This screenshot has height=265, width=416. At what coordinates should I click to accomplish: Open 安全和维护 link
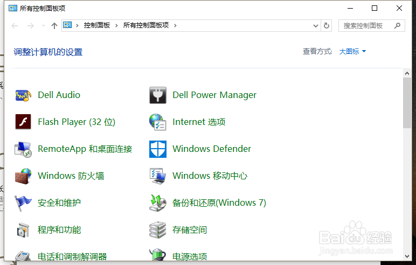point(59,203)
